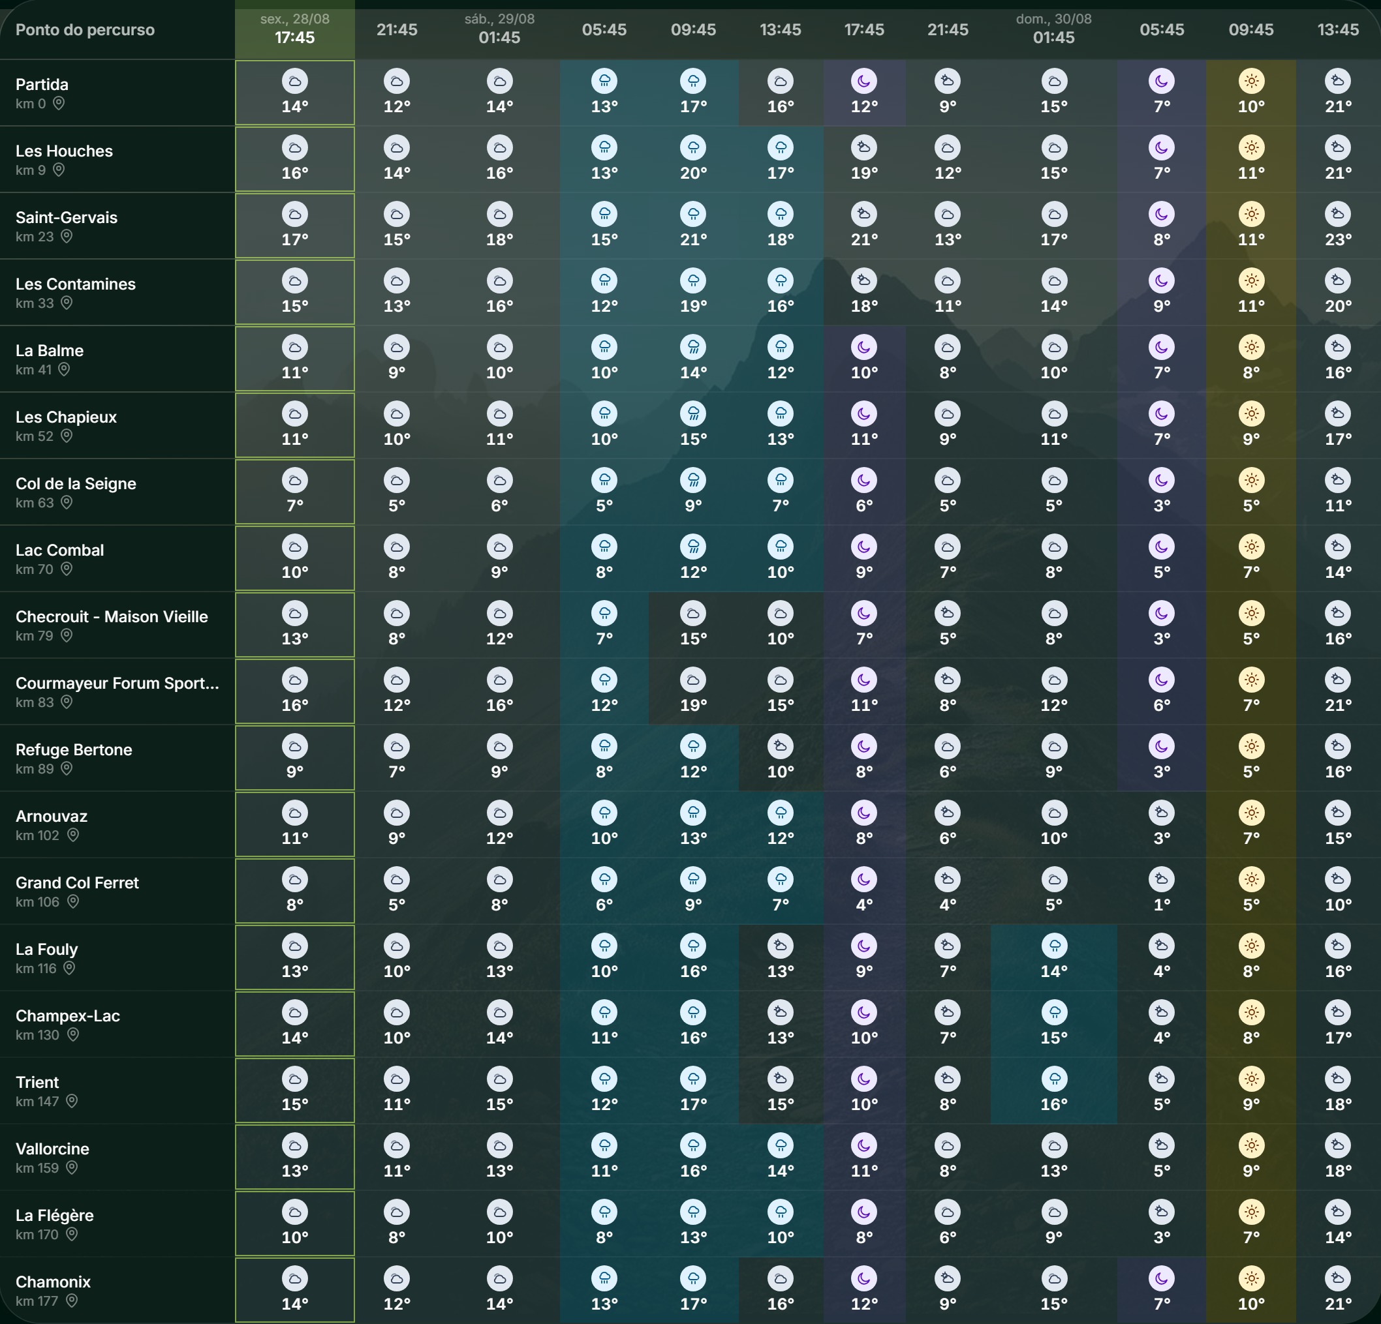1381x1324 pixels.
Task: Open the pin icon at Grand Col Ferret km 106
Action: pos(72,902)
